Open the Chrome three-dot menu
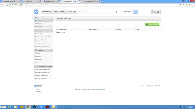Screen dimensions: 195x109 coord(193,5)
